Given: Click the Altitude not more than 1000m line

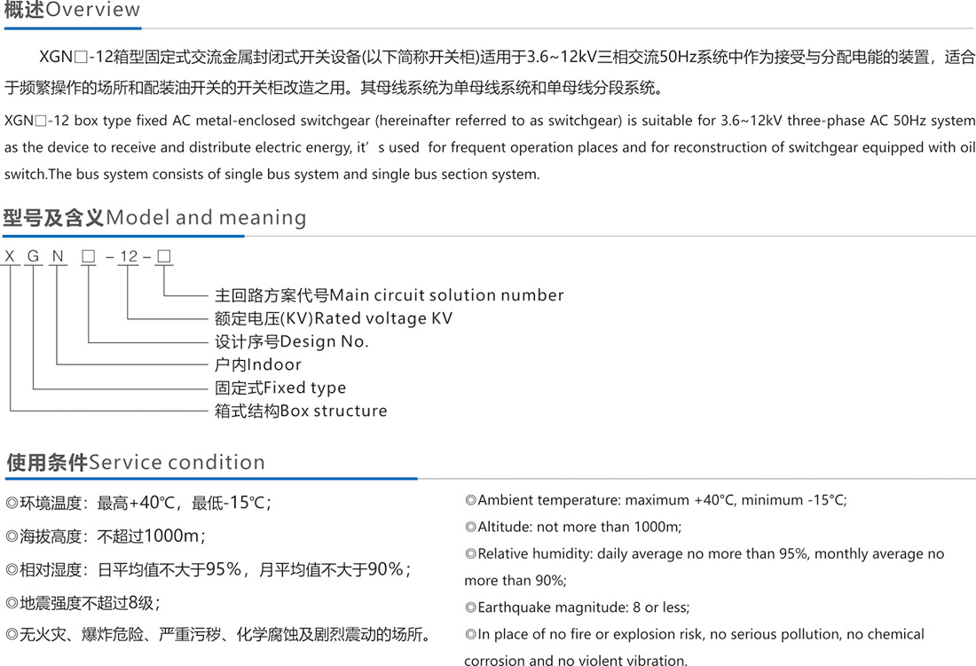Looking at the screenshot, I should [579, 527].
